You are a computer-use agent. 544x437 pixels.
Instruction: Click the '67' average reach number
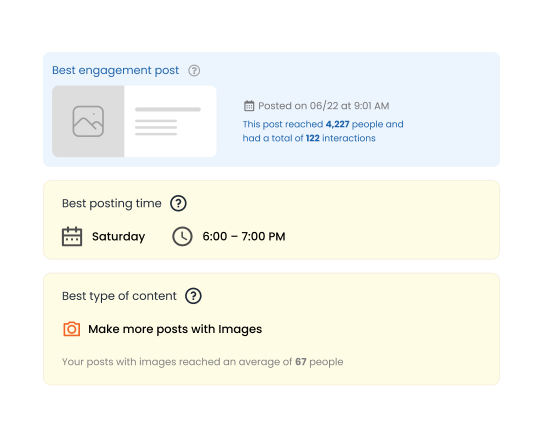point(301,361)
